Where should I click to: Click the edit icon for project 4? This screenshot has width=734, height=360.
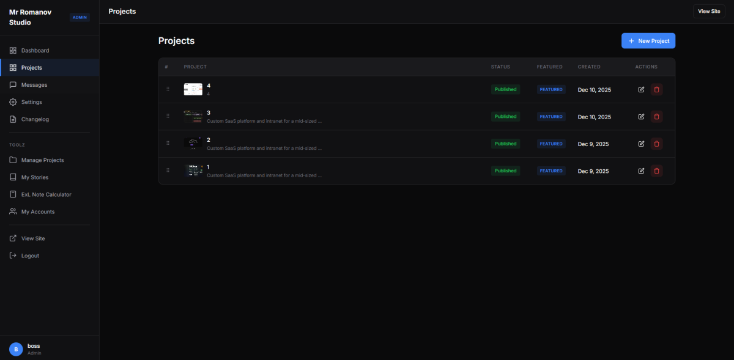tap(641, 89)
